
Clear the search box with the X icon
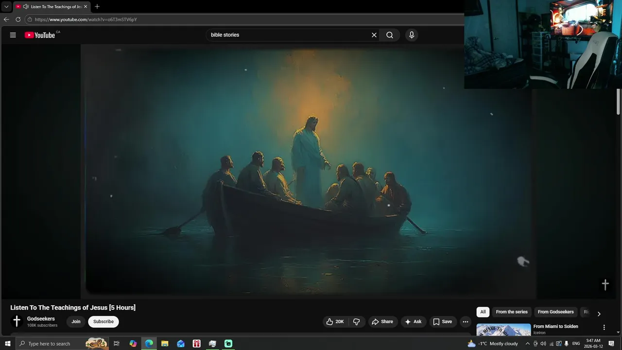tap(374, 35)
